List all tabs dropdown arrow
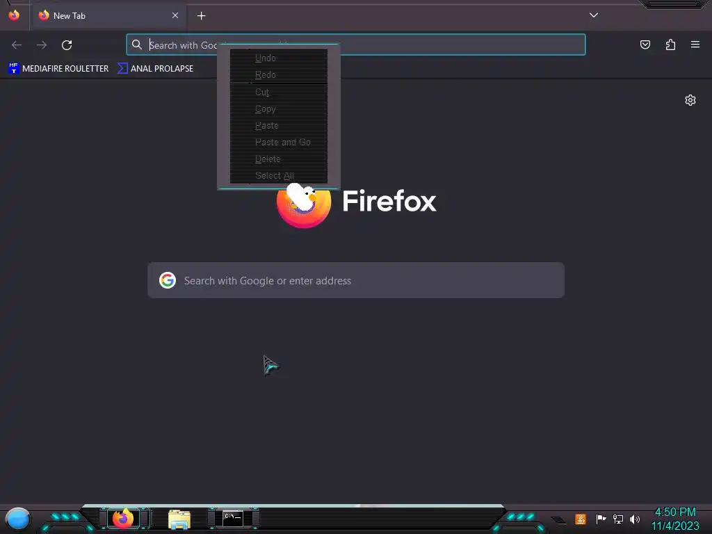Image resolution: width=712 pixels, height=534 pixels. coord(594,15)
